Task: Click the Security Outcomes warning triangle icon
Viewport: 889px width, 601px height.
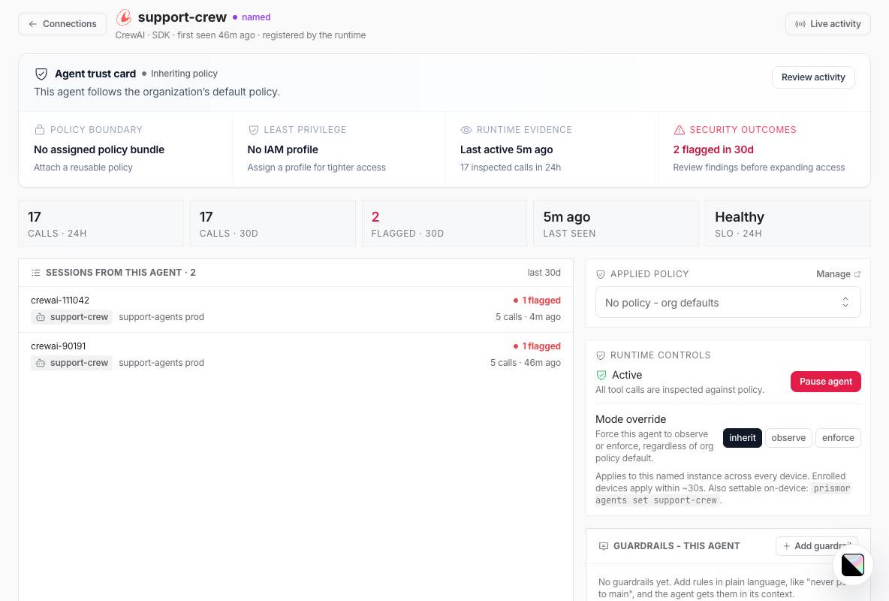Action: point(680,130)
